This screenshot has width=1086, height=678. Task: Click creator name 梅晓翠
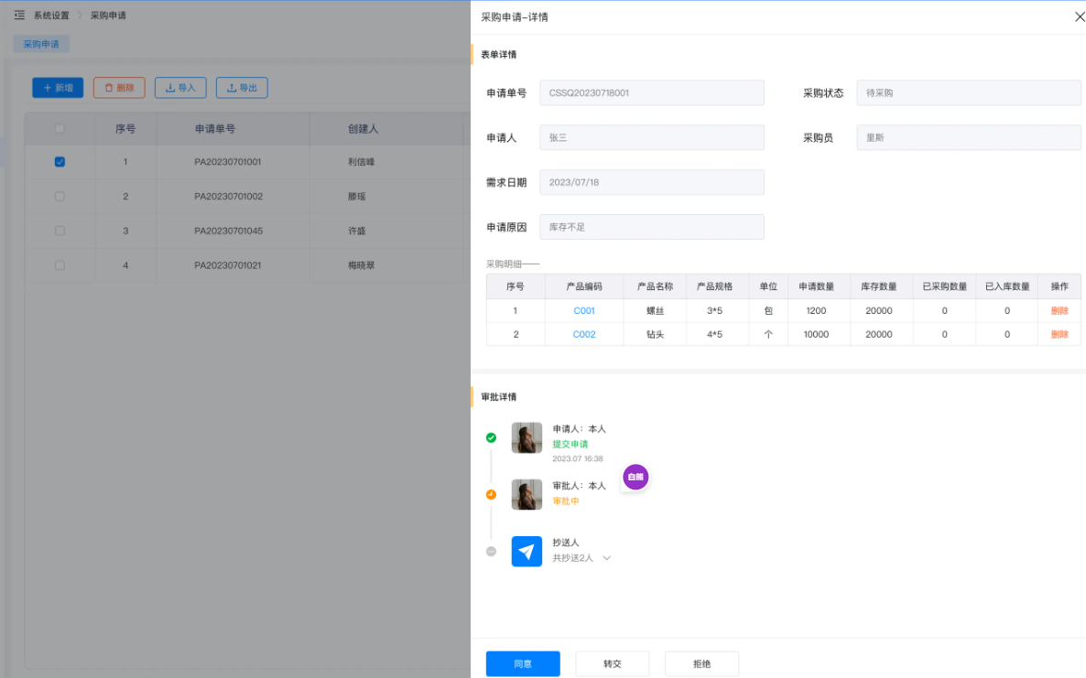point(361,265)
